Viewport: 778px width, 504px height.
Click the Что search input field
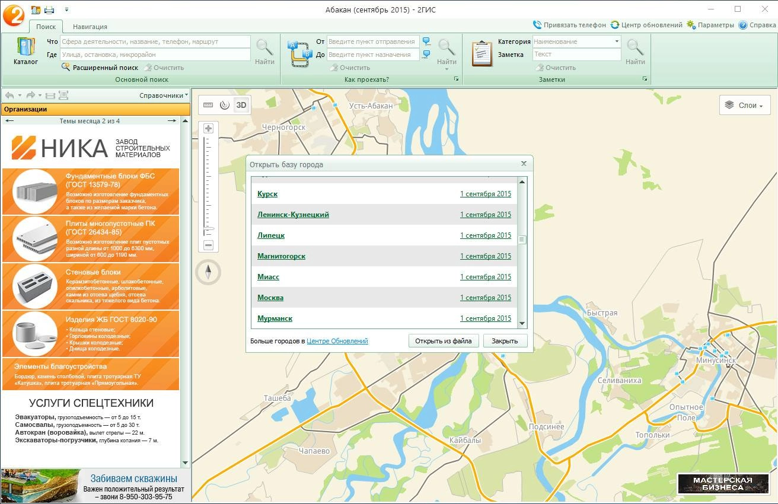[x=155, y=42]
